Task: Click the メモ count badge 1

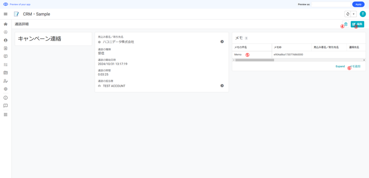Action: [x=246, y=38]
